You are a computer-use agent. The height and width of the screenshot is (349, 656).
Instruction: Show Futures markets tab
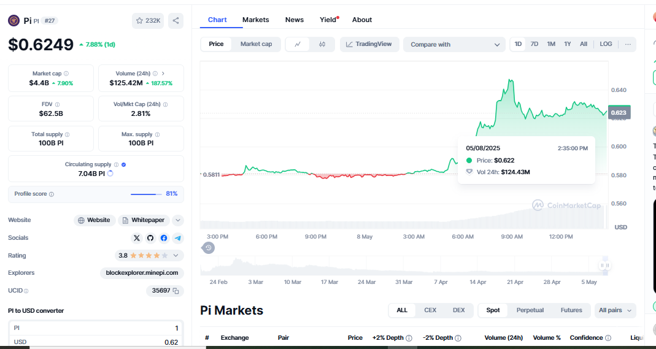tap(571, 310)
